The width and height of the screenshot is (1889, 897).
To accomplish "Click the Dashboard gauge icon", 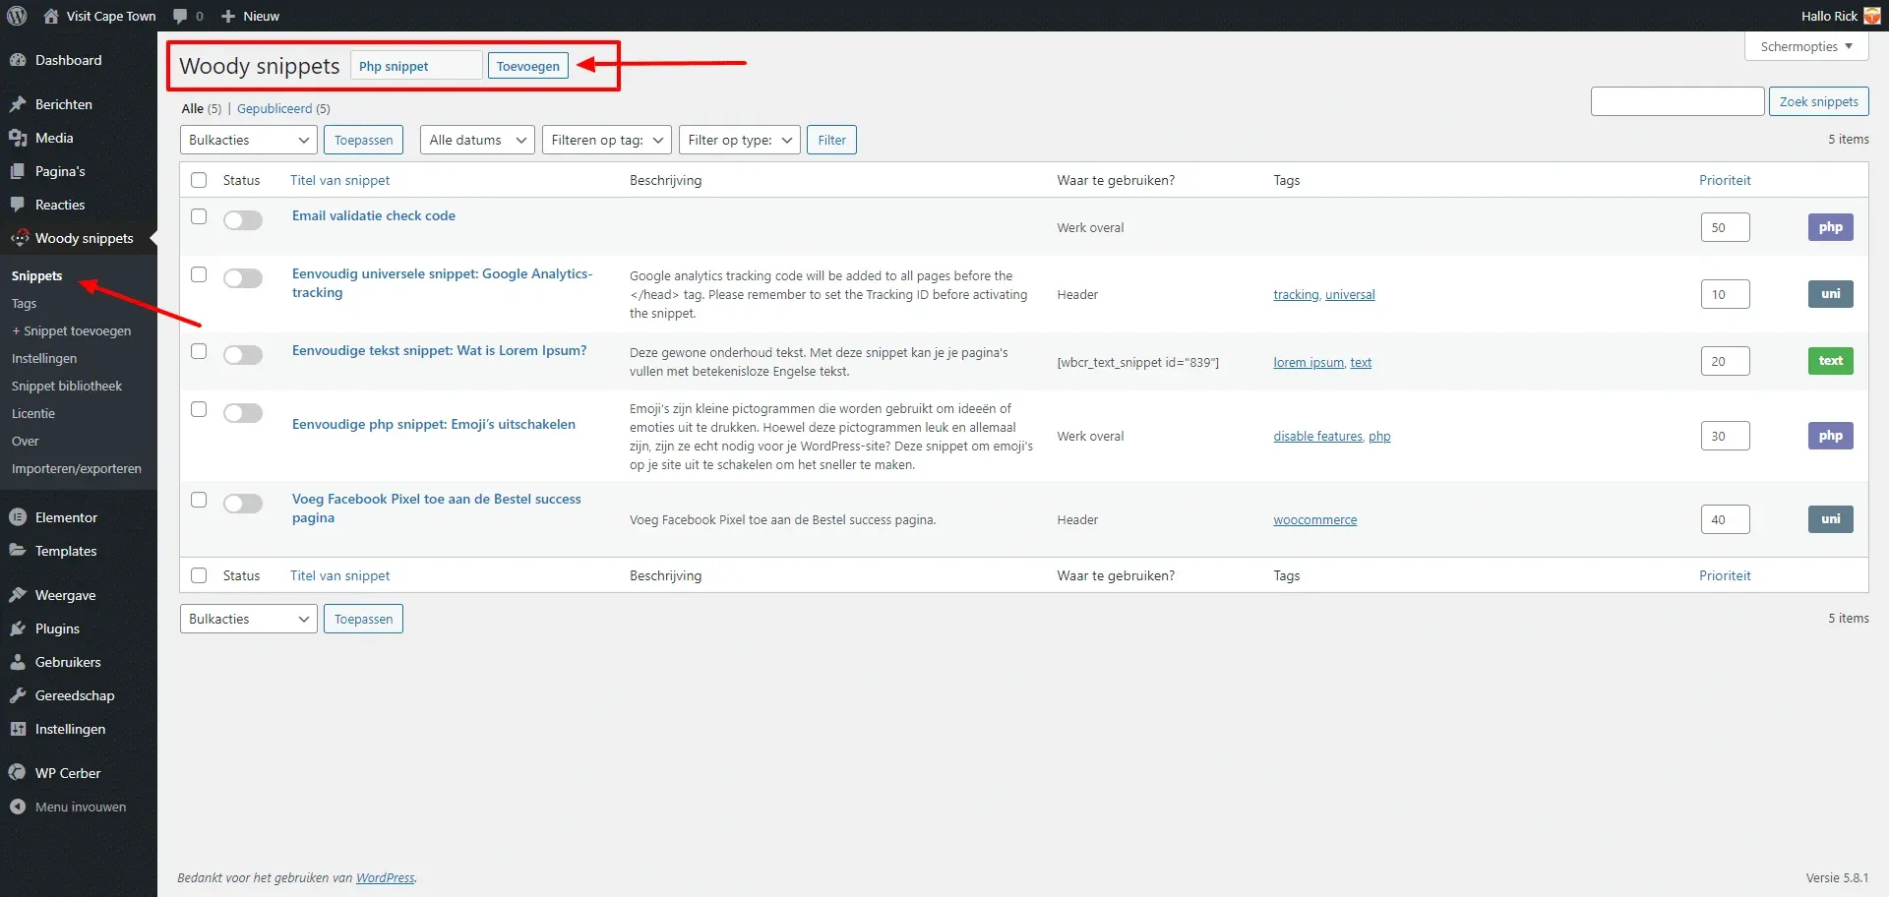I will pos(18,60).
